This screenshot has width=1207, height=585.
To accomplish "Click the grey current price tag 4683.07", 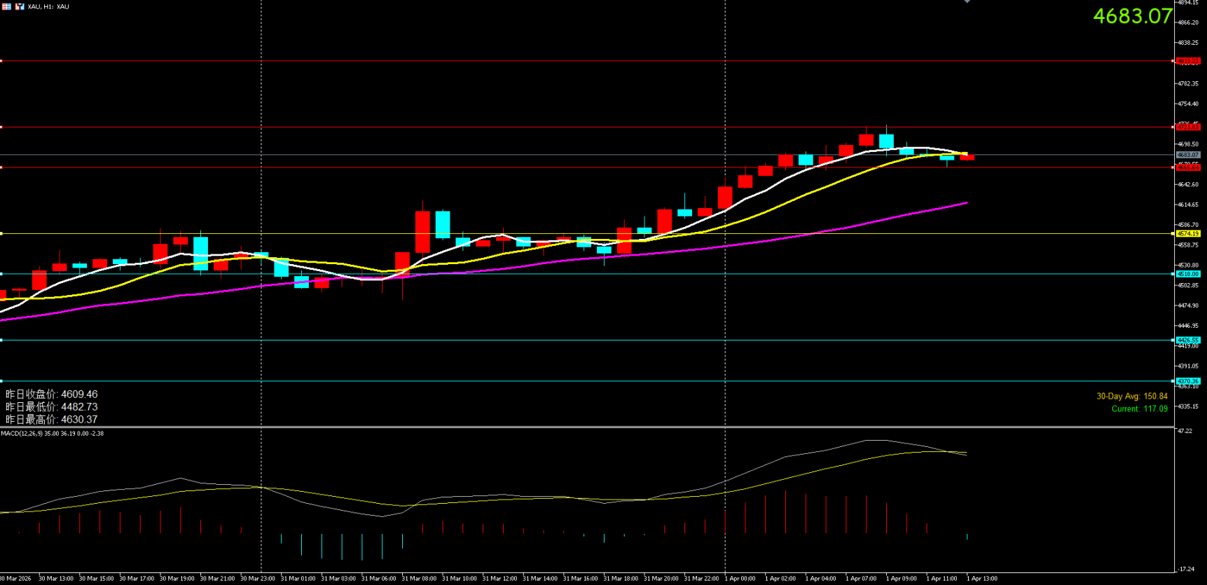I will pyautogui.click(x=1188, y=154).
